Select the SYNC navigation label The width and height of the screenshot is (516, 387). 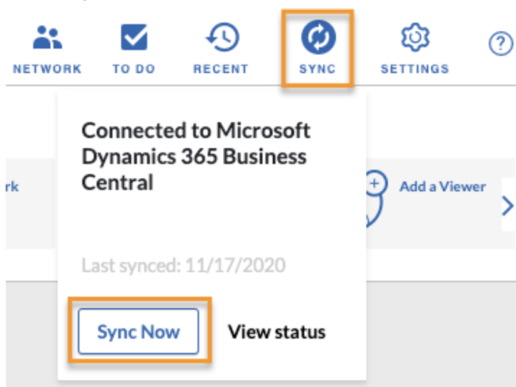318,69
